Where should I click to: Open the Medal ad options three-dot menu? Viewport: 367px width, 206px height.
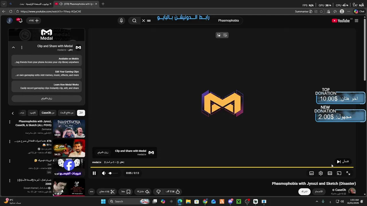click(22, 47)
